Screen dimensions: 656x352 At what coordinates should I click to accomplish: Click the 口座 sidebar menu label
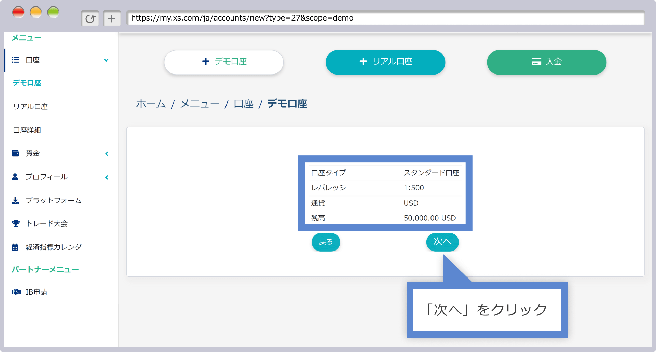pos(33,60)
